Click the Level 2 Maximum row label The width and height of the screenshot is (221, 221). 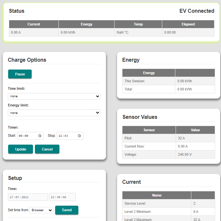(138, 219)
